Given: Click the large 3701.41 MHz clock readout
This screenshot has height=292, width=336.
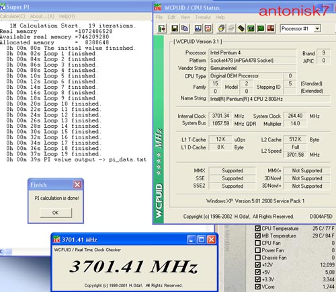Looking at the screenshot, I should tap(134, 266).
